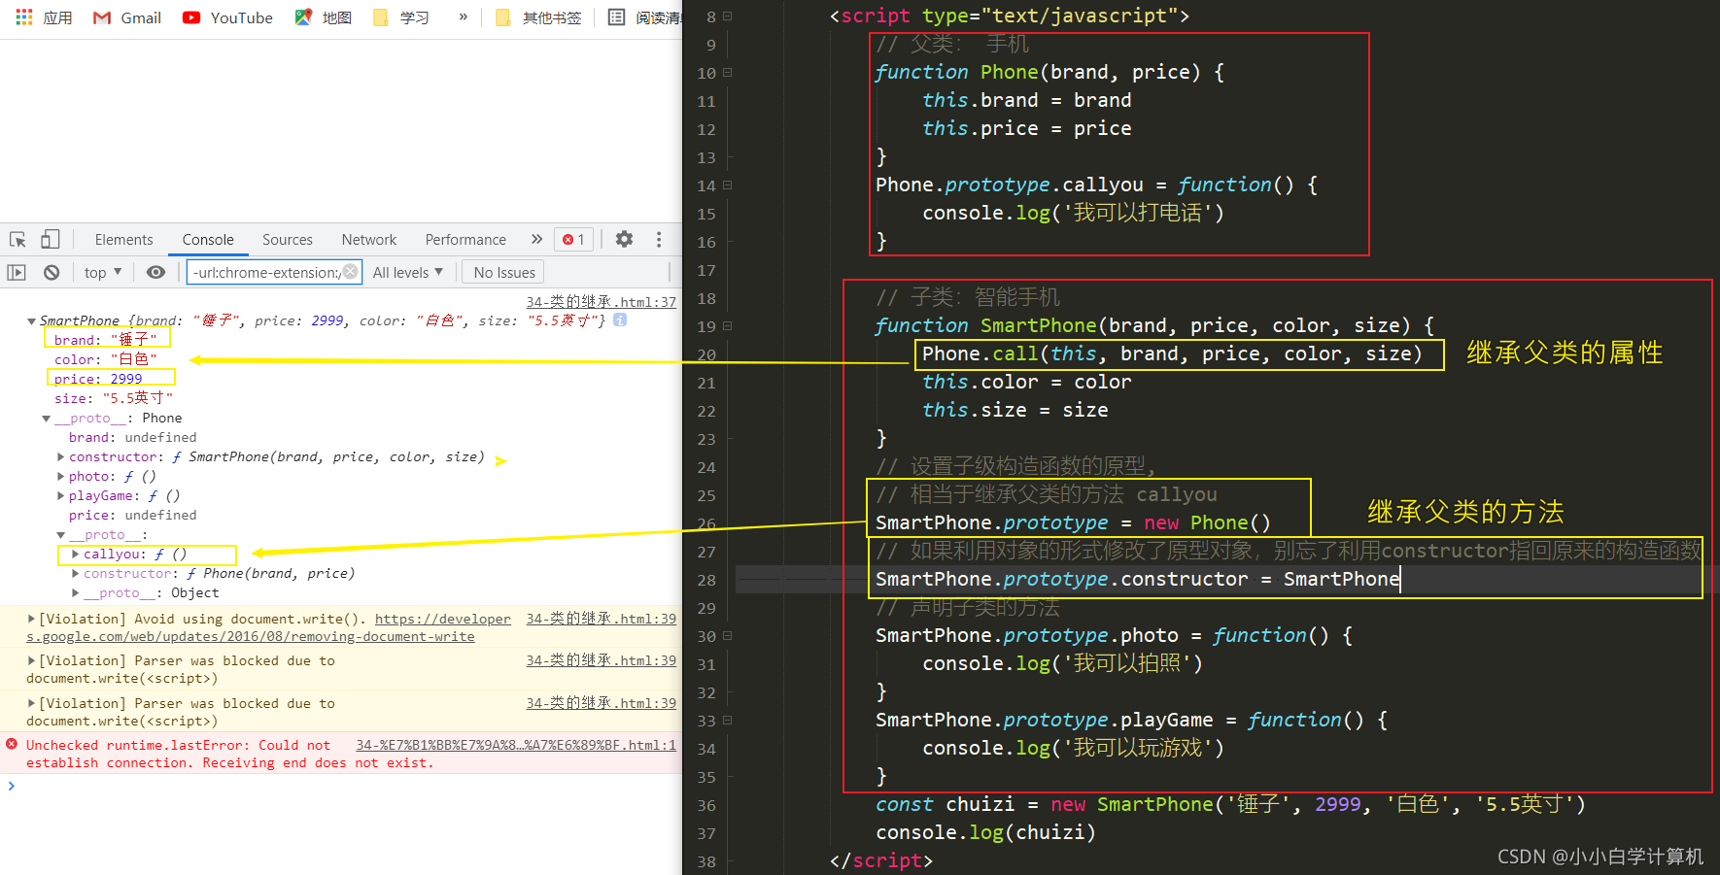Fold the SmartPhone function at line 19
This screenshot has width=1720, height=875.
[727, 326]
